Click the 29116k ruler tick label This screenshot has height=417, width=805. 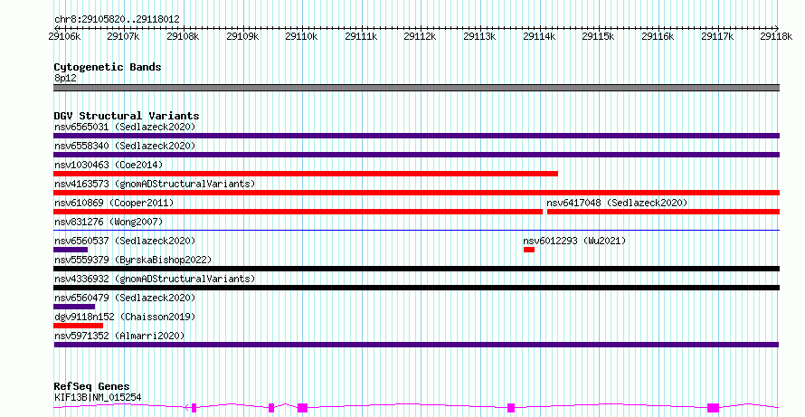point(658,36)
